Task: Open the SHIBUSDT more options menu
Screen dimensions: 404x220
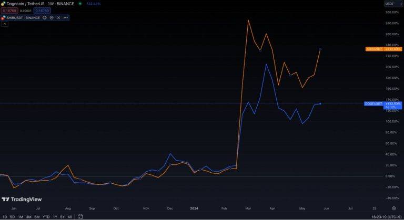Action: click(66, 17)
